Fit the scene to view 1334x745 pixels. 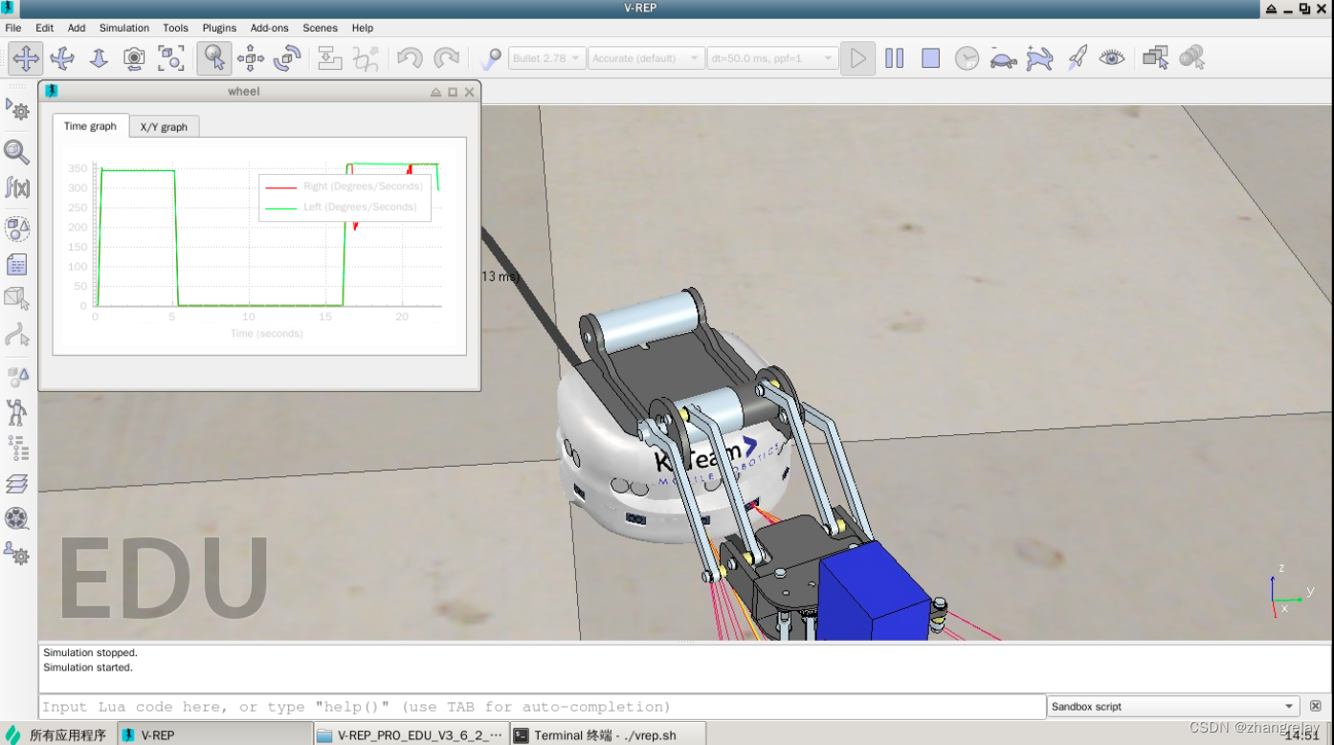[171, 58]
